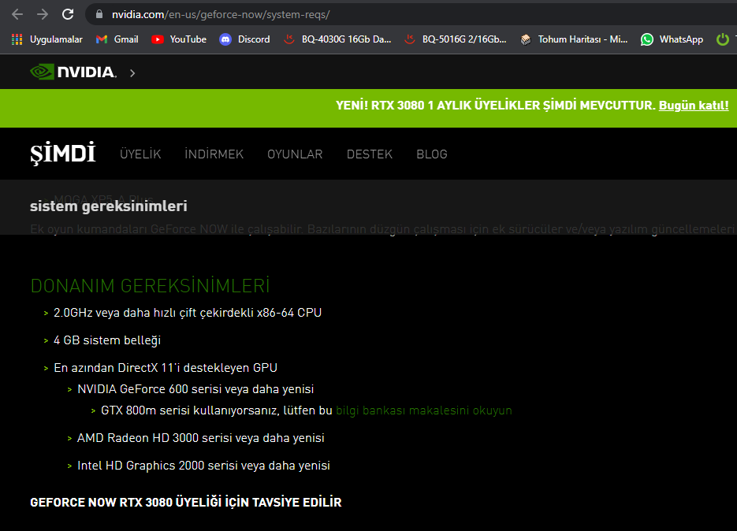
Task: Click 'AMD Radeon HD 3000 serisi' line
Action: (x=201, y=438)
